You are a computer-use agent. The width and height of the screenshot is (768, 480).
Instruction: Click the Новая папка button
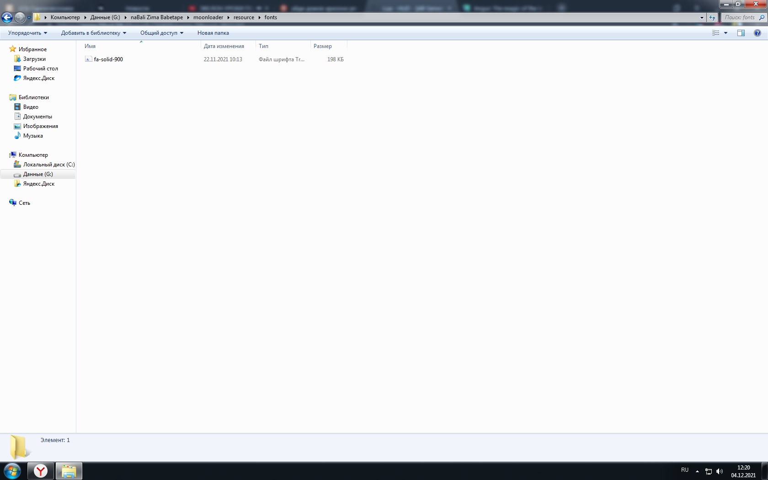tap(213, 33)
